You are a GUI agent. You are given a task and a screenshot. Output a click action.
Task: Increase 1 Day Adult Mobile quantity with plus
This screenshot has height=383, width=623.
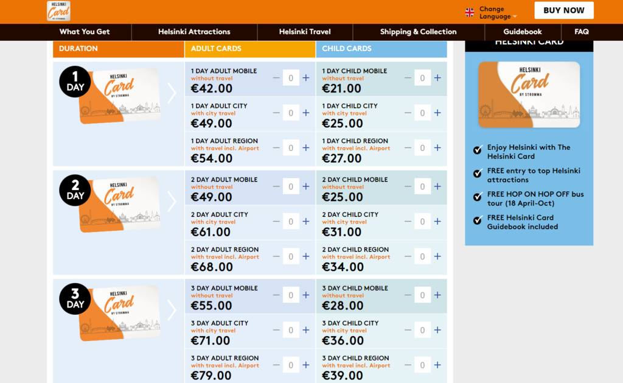click(306, 78)
